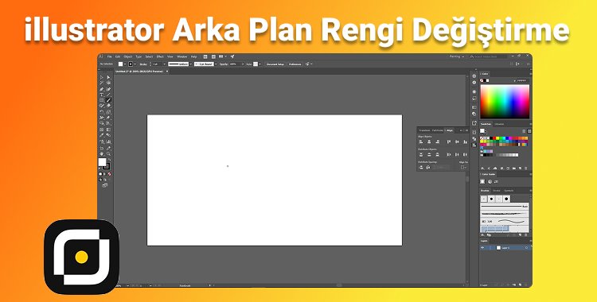
Task: Select the Layer 1 row
Action: (x=505, y=248)
